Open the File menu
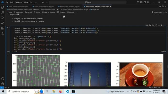The image size is (168, 94). (x=7, y=2)
